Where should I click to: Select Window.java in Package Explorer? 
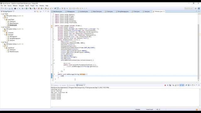pyautogui.click(x=13, y=25)
